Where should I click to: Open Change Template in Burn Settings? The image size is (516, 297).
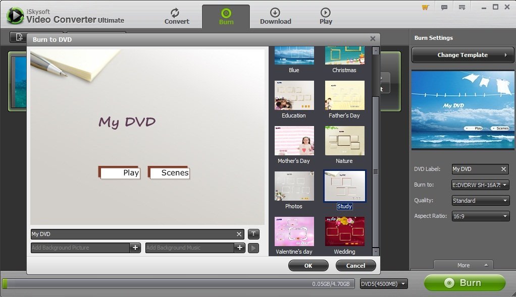coord(462,55)
